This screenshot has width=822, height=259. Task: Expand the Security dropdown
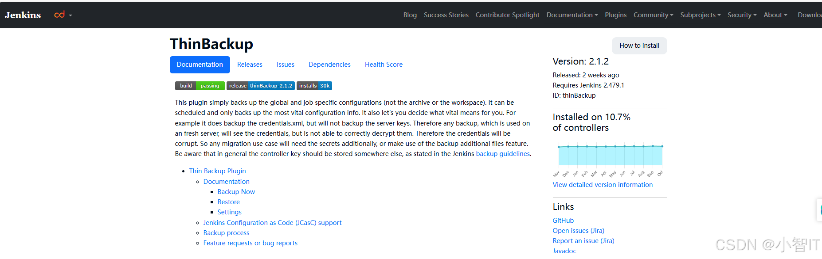[742, 15]
